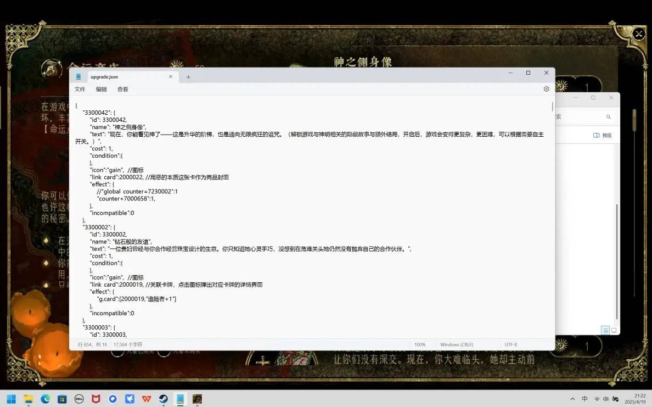Launch Steam from the taskbar
Screen dimensions: 652x407
(163, 399)
